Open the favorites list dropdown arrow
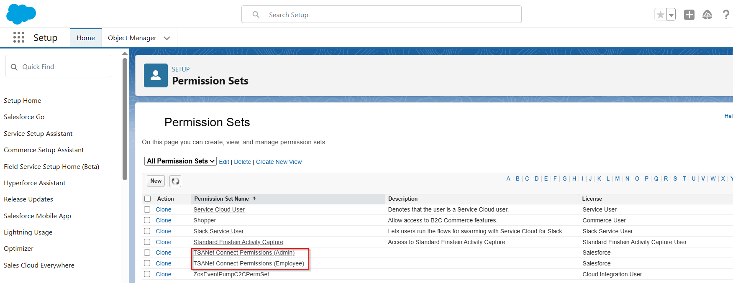 [671, 15]
